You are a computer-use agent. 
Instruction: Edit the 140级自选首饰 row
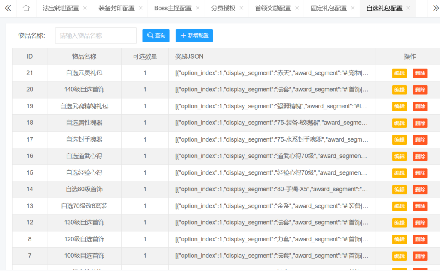400,90
